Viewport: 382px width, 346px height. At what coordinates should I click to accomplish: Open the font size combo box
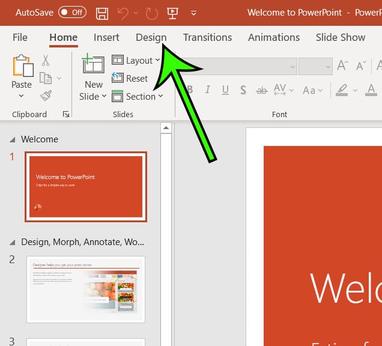click(x=315, y=66)
